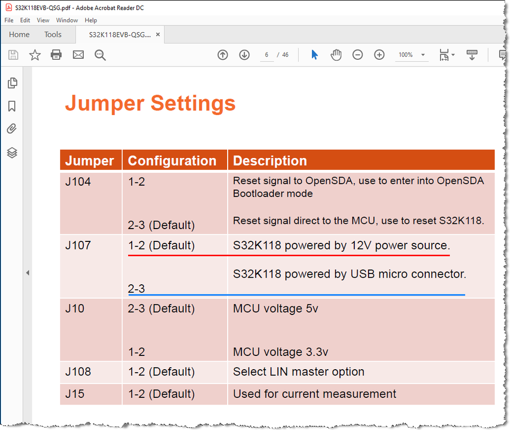This screenshot has height=430, width=510.
Task: Switch to the Tools tab
Action: pyautogui.click(x=53, y=35)
